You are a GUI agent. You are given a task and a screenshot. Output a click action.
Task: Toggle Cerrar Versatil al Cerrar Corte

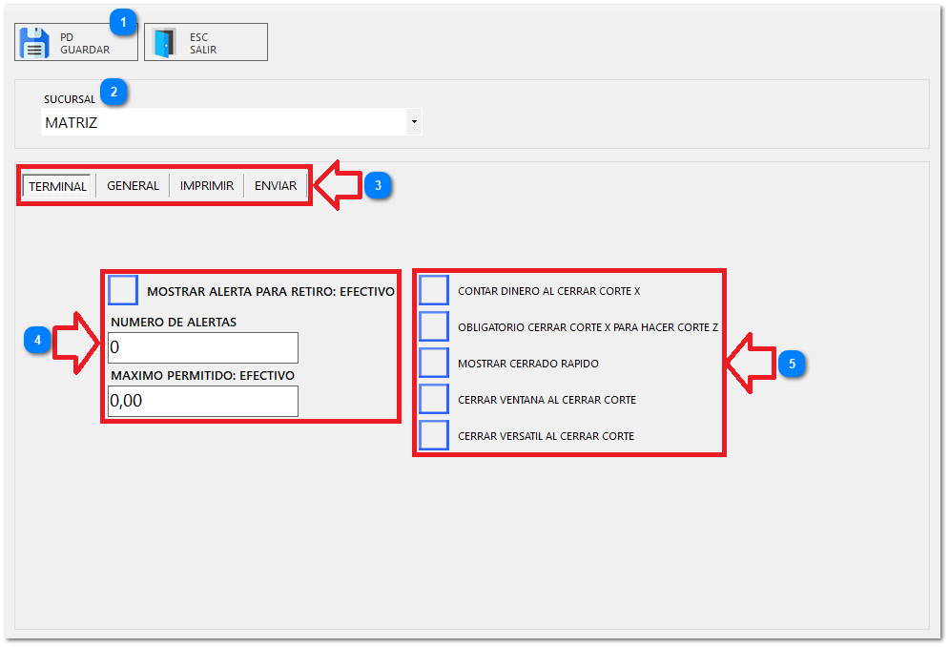coord(434,435)
